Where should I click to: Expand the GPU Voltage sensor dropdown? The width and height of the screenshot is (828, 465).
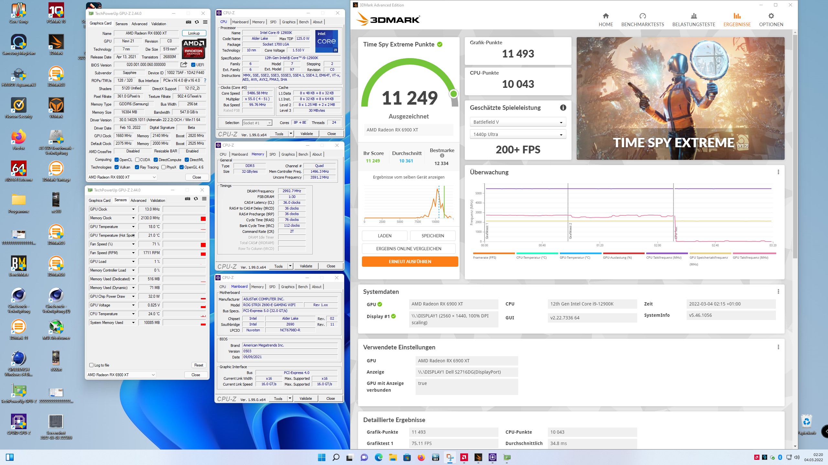[133, 305]
